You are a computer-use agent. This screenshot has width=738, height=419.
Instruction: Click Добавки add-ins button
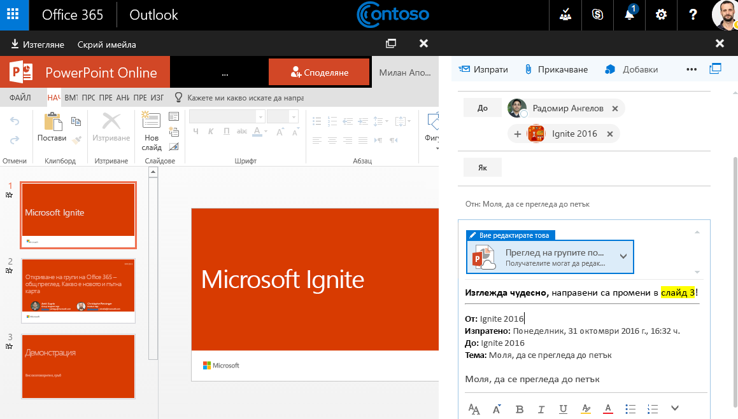(x=631, y=69)
